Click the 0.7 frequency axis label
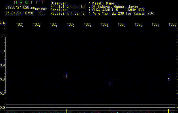The height and width of the screenshot is (113, 178). [3, 94]
